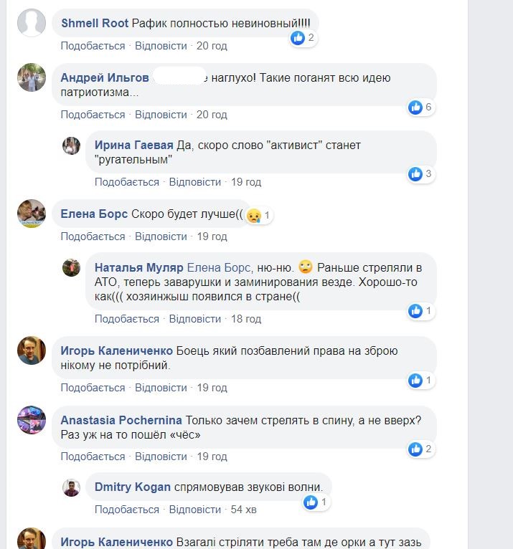
Task: Open like reactions on Наталья Муляр's reply
Action: [x=415, y=311]
